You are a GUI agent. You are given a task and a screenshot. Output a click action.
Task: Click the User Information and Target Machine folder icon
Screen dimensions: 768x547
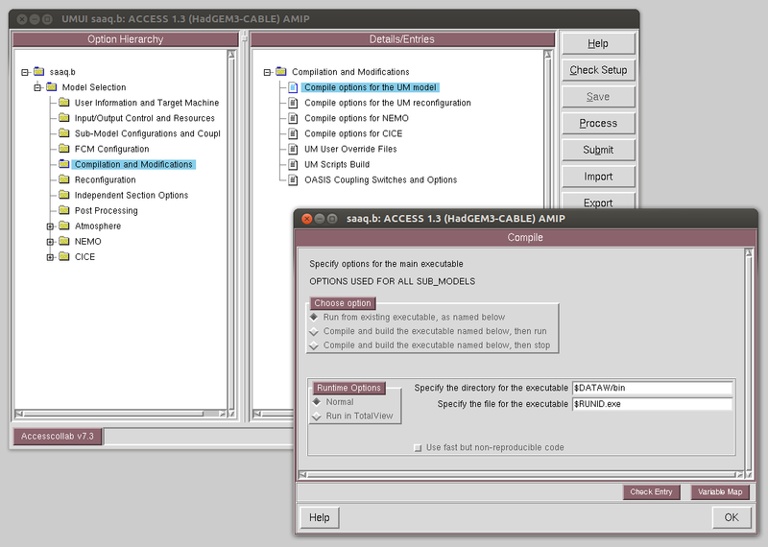tap(64, 103)
